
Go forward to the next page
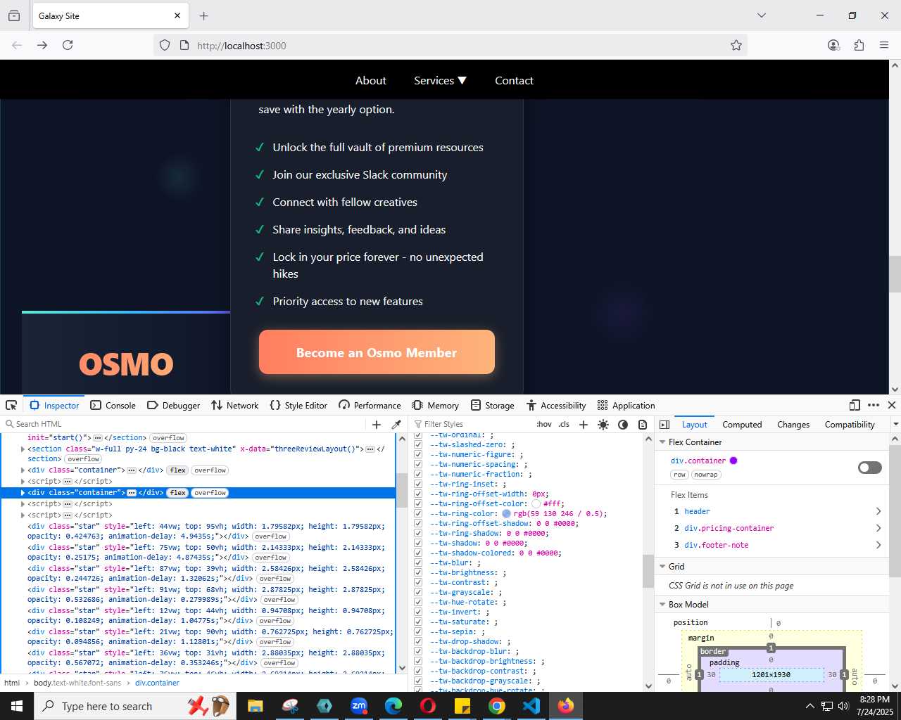tap(42, 45)
